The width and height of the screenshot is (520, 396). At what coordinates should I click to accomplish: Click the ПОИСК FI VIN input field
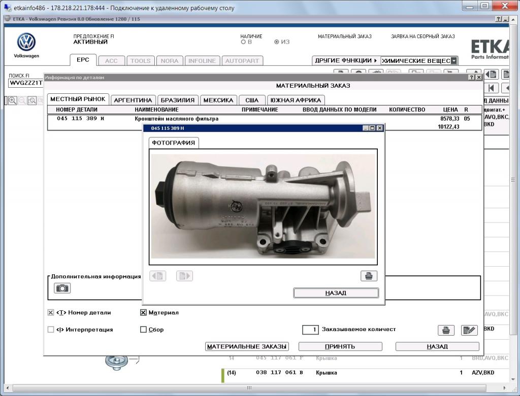pyautogui.click(x=25, y=83)
